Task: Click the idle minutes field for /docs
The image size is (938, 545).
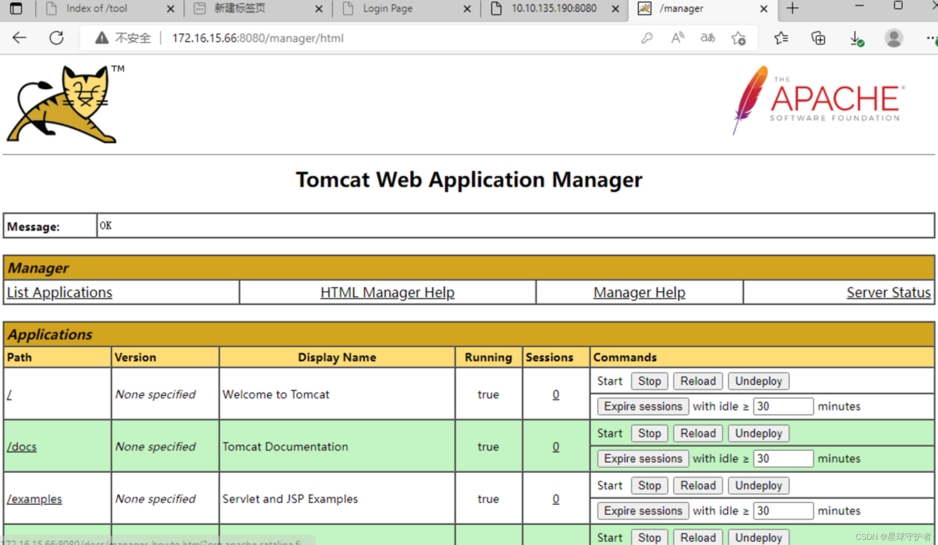Action: [x=783, y=458]
